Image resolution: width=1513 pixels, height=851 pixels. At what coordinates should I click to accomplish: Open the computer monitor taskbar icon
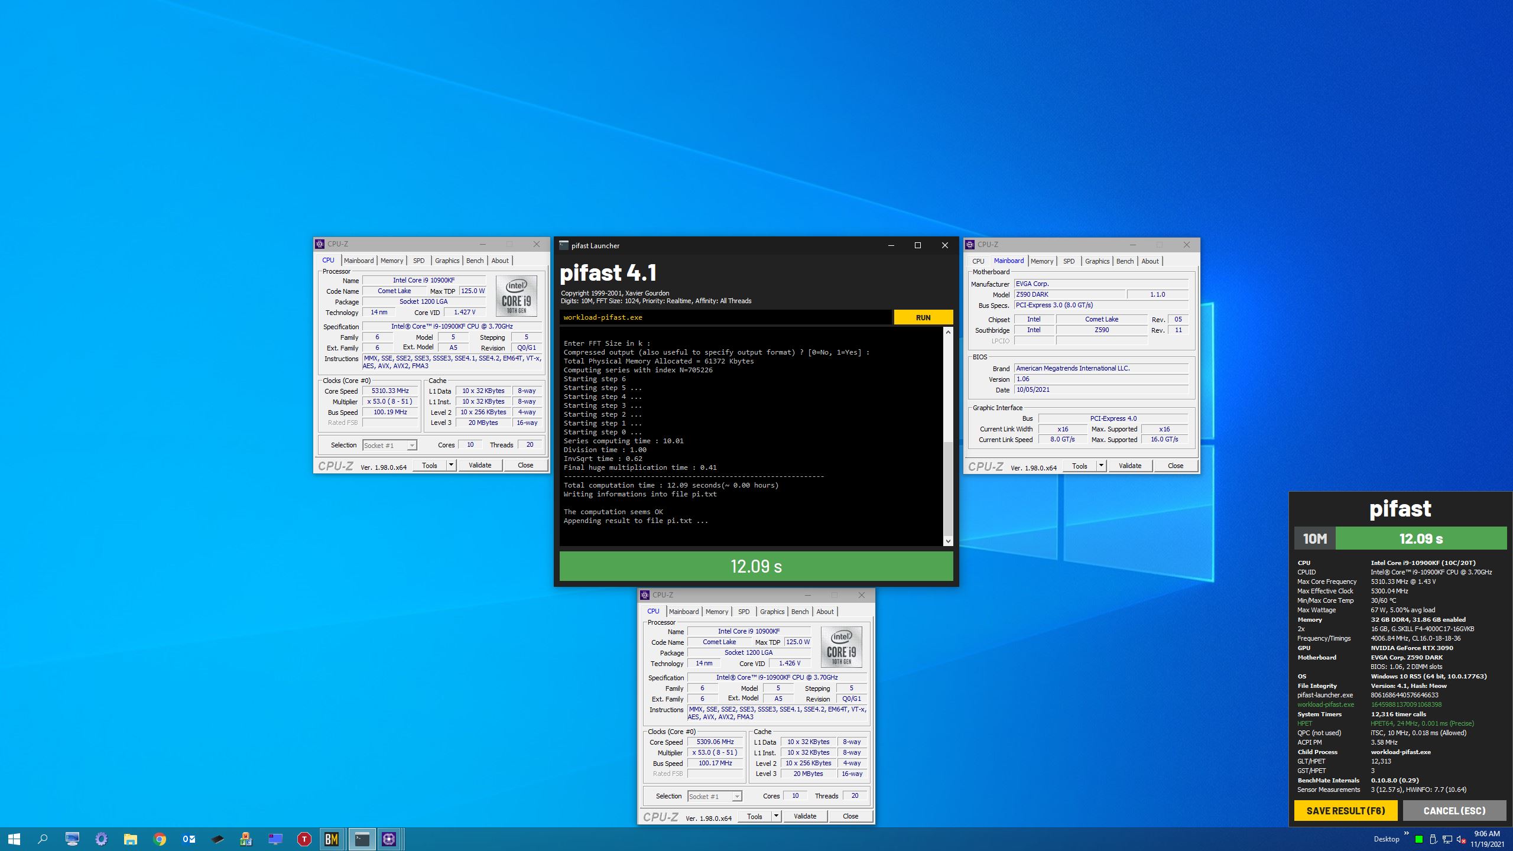click(x=72, y=839)
